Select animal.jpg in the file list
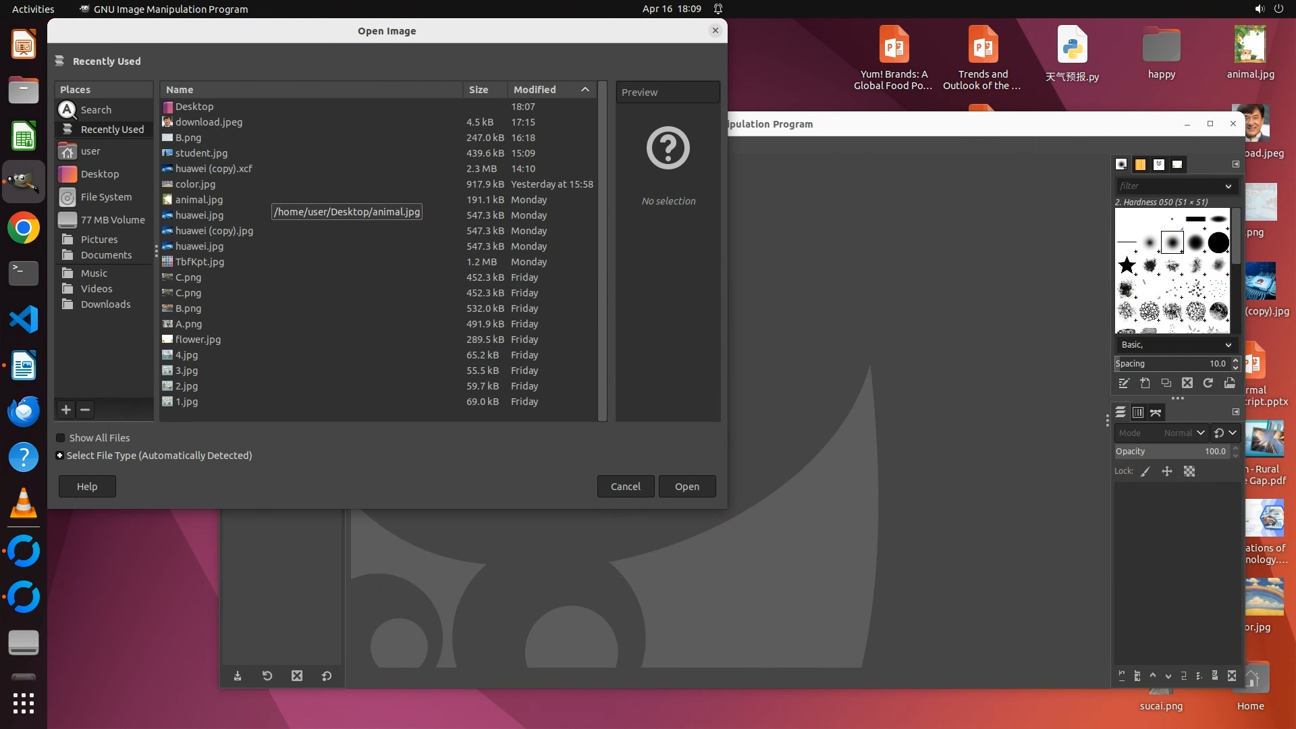 199,200
